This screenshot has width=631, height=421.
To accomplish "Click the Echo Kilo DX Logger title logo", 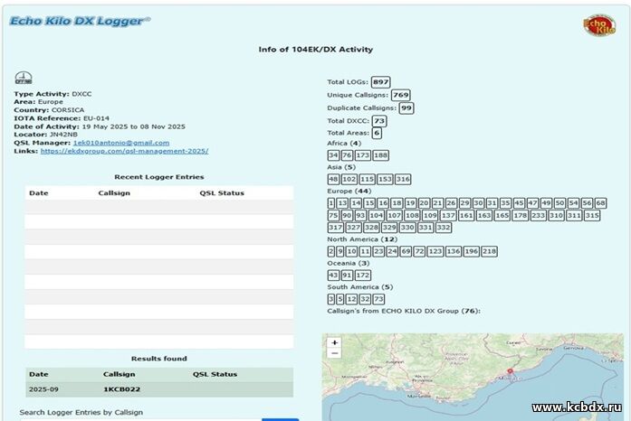I will pyautogui.click(x=81, y=20).
